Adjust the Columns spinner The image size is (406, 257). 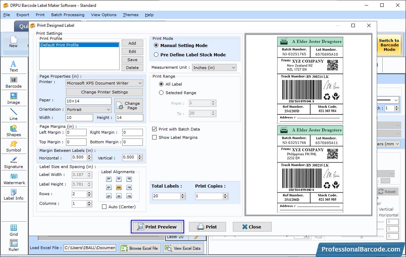[89, 204]
